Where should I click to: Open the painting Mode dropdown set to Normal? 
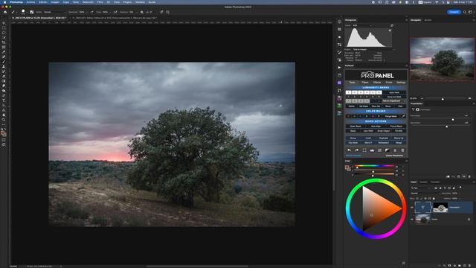(54, 12)
